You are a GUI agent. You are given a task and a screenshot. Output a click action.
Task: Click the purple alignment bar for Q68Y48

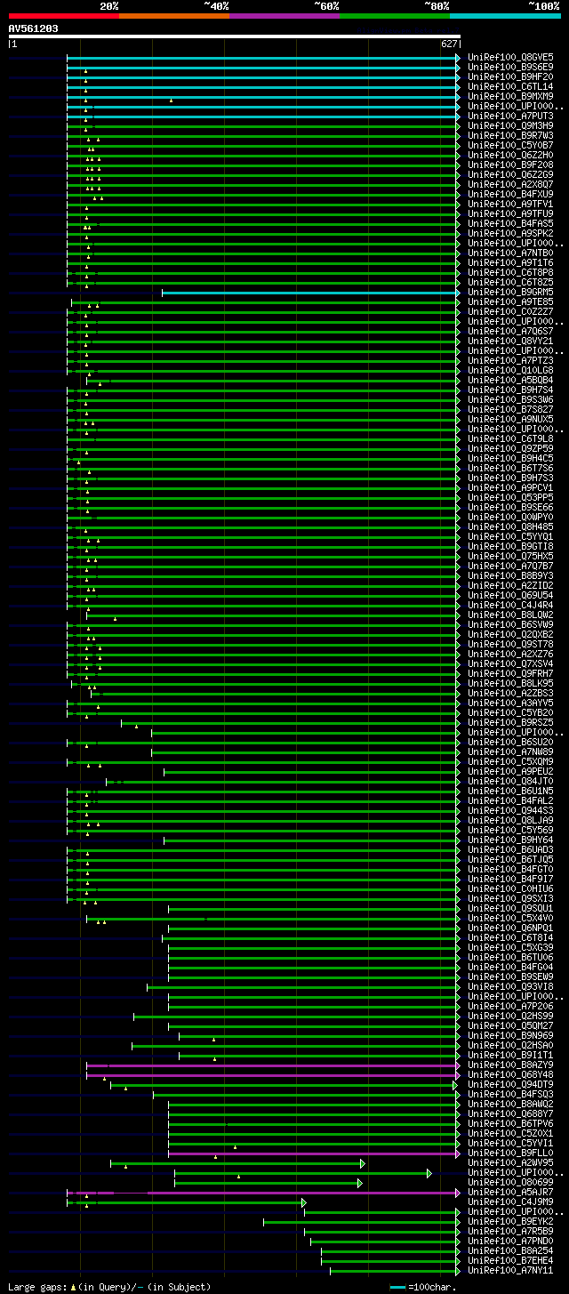pos(273,1074)
